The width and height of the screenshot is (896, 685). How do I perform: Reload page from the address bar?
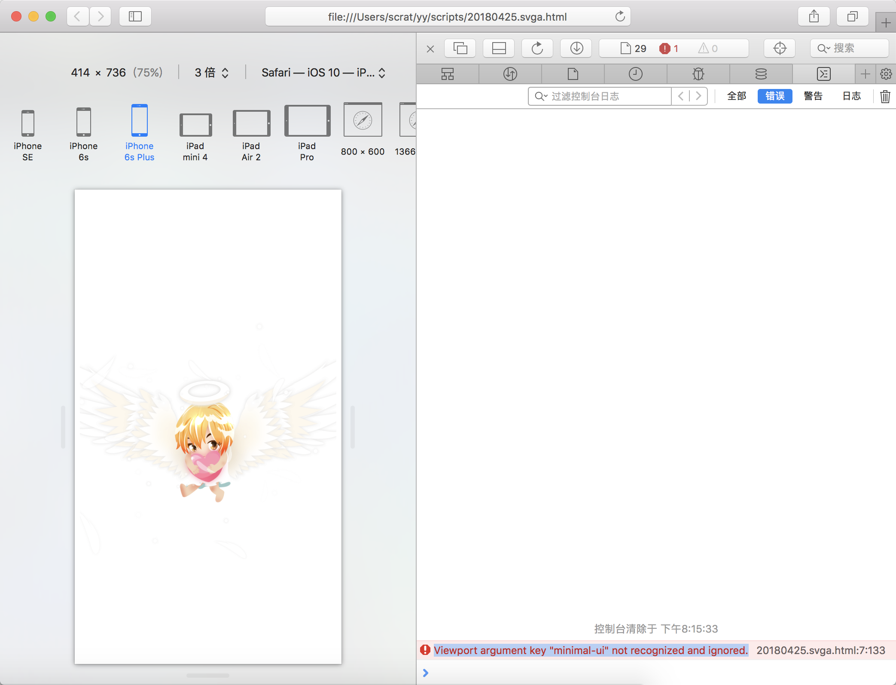click(620, 16)
